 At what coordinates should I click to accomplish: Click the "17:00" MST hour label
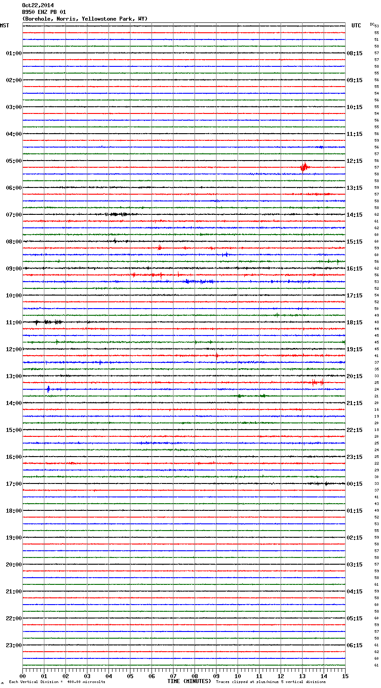(13, 484)
